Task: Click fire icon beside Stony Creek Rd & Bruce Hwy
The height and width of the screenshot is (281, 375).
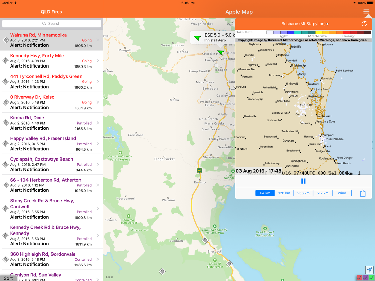Action: (6, 209)
